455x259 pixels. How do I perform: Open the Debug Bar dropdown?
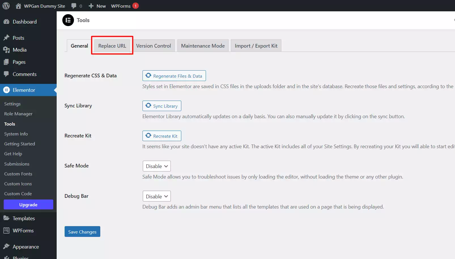(157, 196)
